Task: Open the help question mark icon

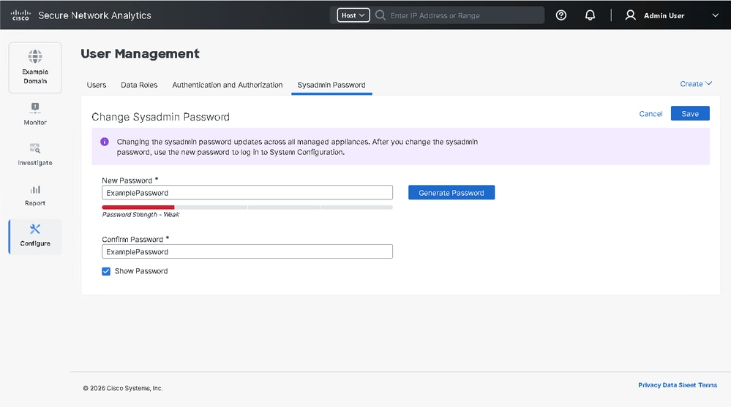Action: click(561, 15)
